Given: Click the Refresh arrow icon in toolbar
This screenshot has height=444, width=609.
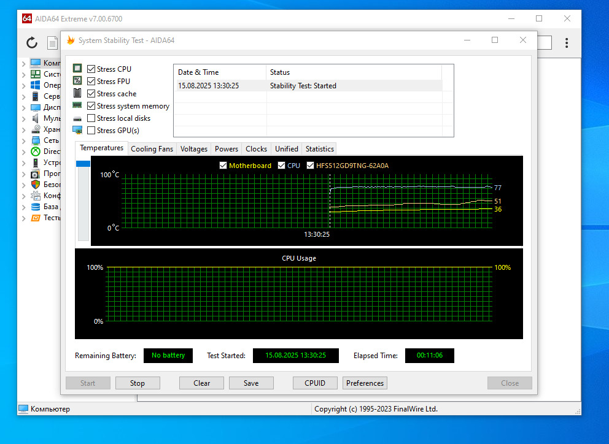Looking at the screenshot, I should pyautogui.click(x=32, y=42).
